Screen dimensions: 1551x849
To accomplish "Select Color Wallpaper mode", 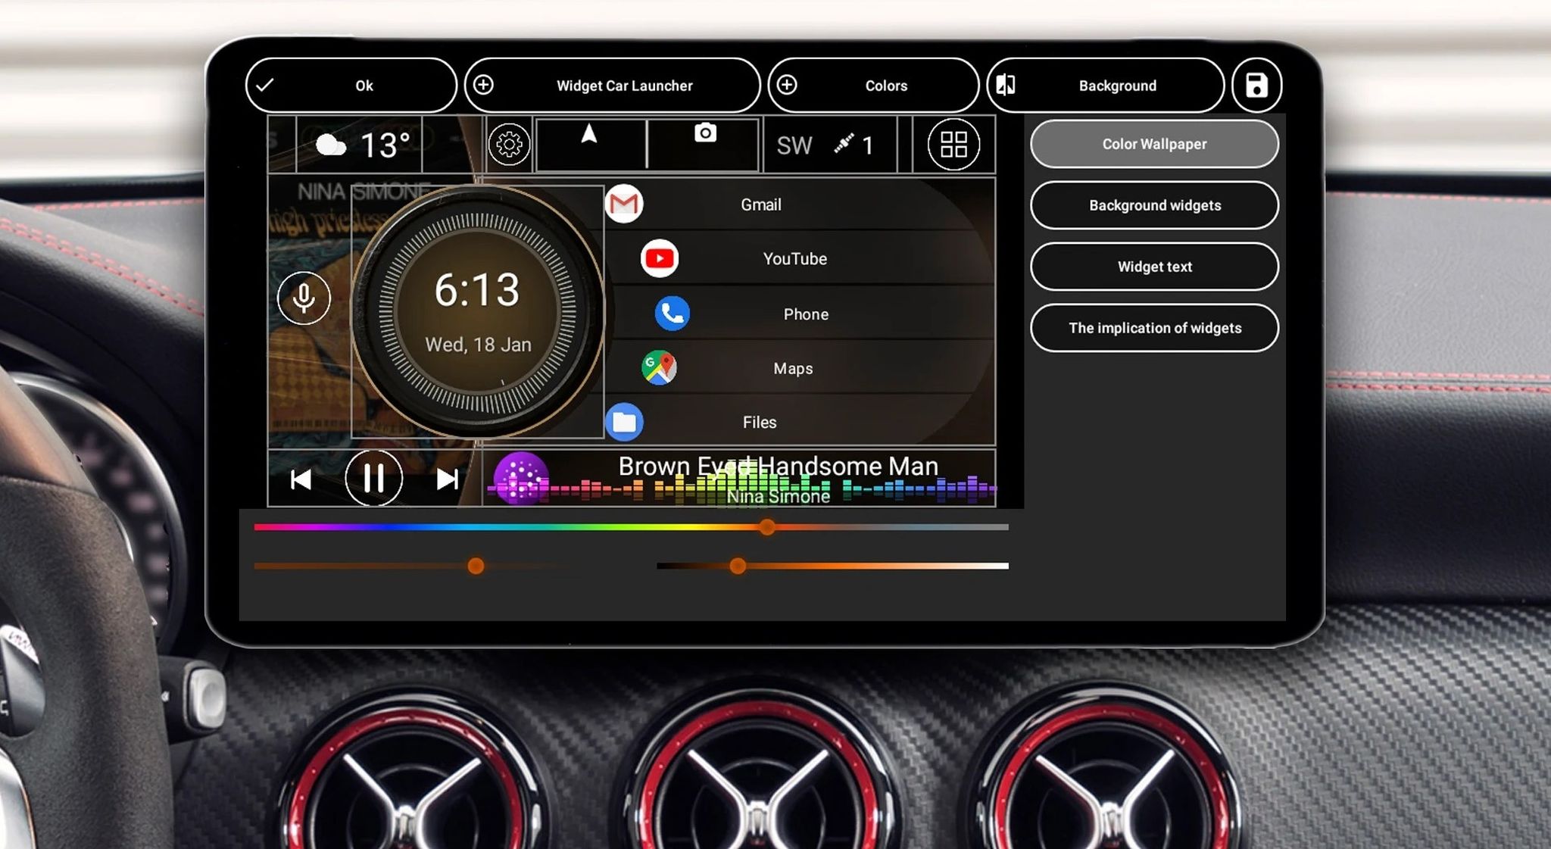I will pyautogui.click(x=1153, y=144).
